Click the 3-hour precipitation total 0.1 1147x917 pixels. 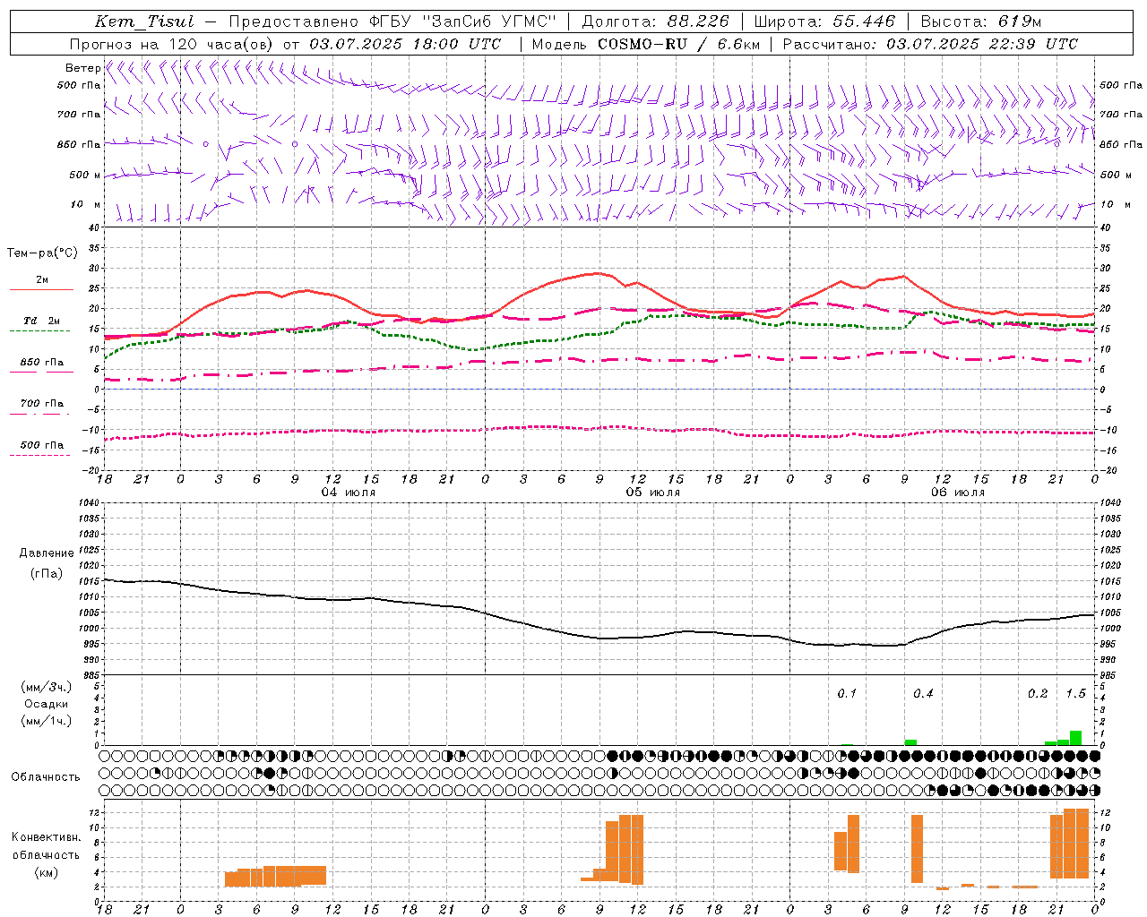847,693
